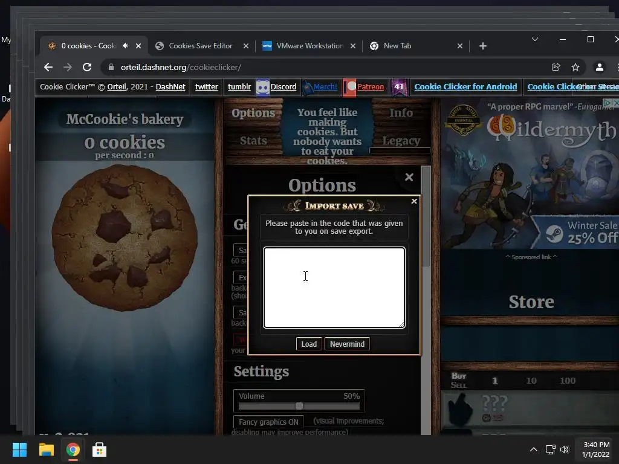Click the purple 41 icon

pyautogui.click(x=399, y=87)
